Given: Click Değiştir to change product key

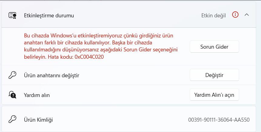Looking at the screenshot, I should click(214, 75).
